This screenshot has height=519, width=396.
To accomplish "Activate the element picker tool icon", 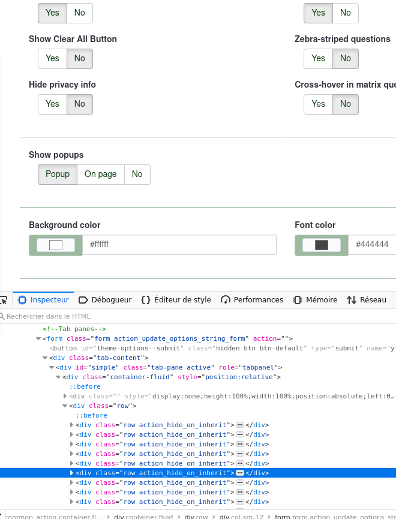I will 3,300.
